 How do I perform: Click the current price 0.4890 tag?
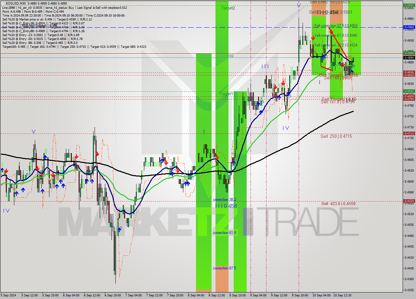[409, 58]
